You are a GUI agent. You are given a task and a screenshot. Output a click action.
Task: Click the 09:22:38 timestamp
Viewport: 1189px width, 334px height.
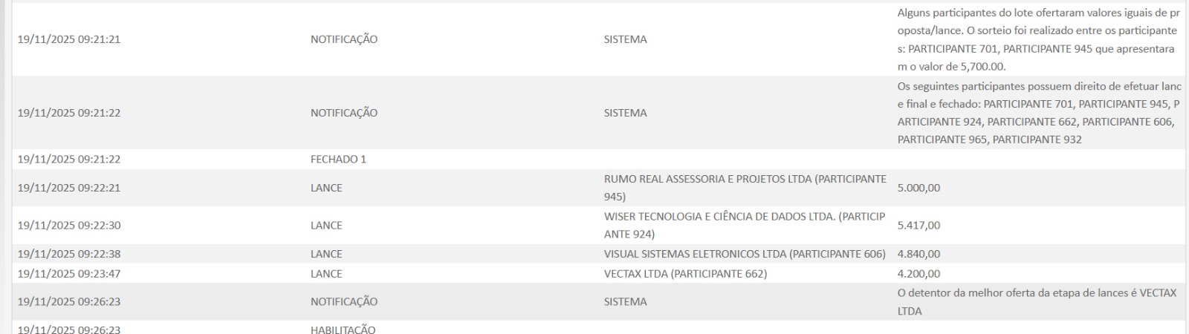click(69, 254)
